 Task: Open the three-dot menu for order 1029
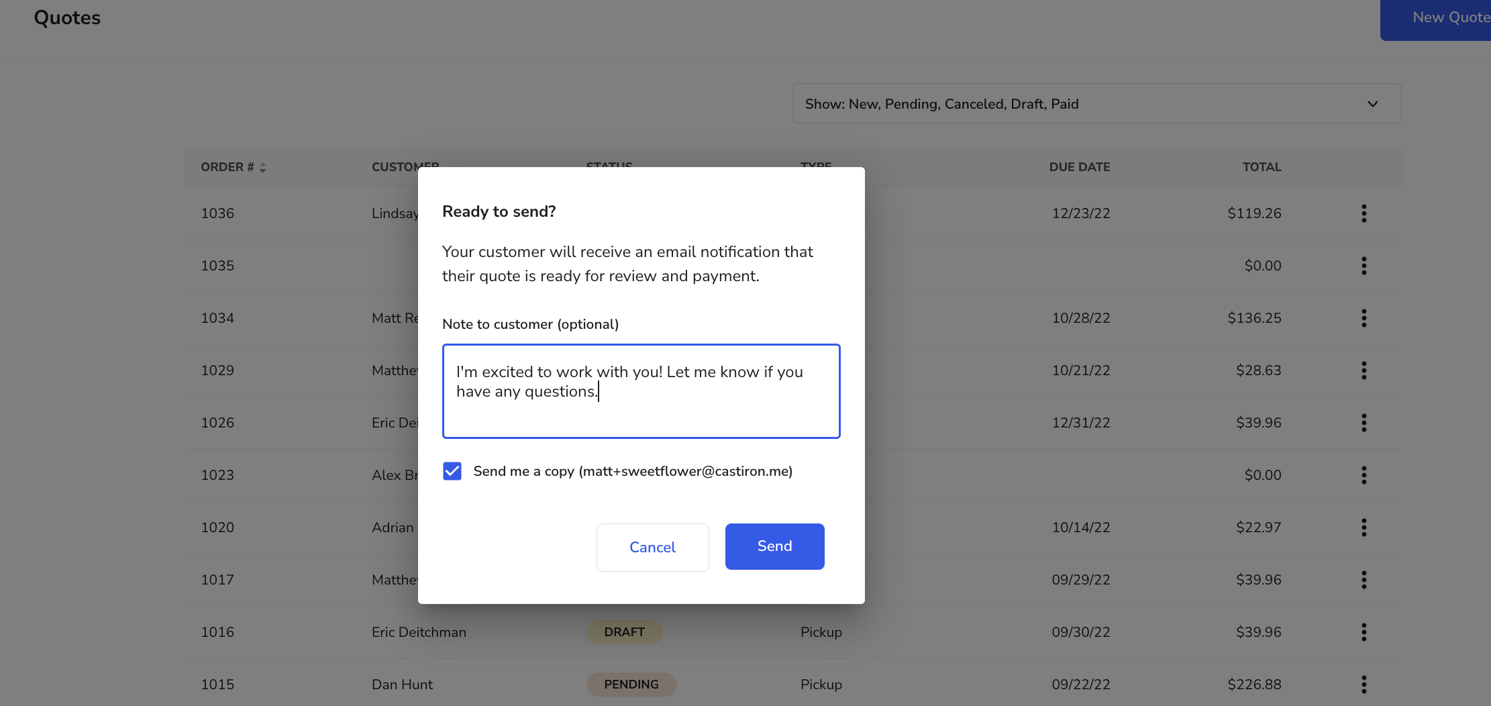coord(1364,370)
